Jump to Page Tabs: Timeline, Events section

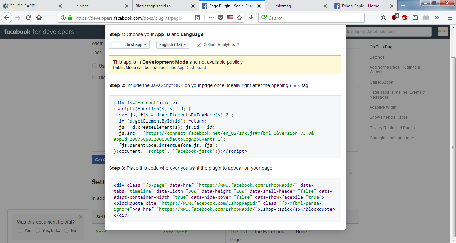click(397, 95)
